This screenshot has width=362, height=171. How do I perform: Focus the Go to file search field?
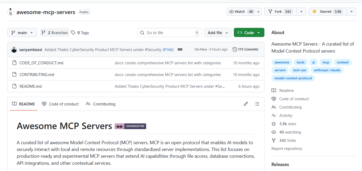click(169, 33)
